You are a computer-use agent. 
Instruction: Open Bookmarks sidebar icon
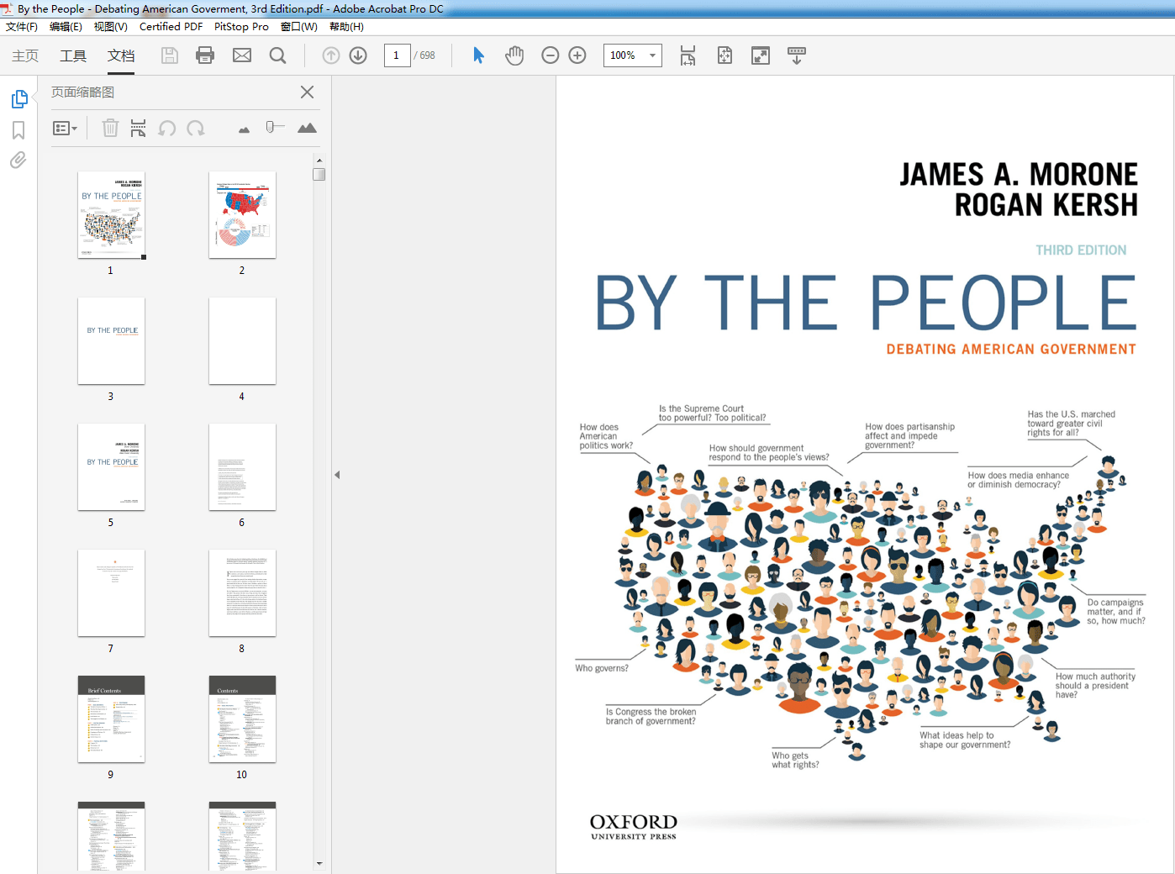18,130
